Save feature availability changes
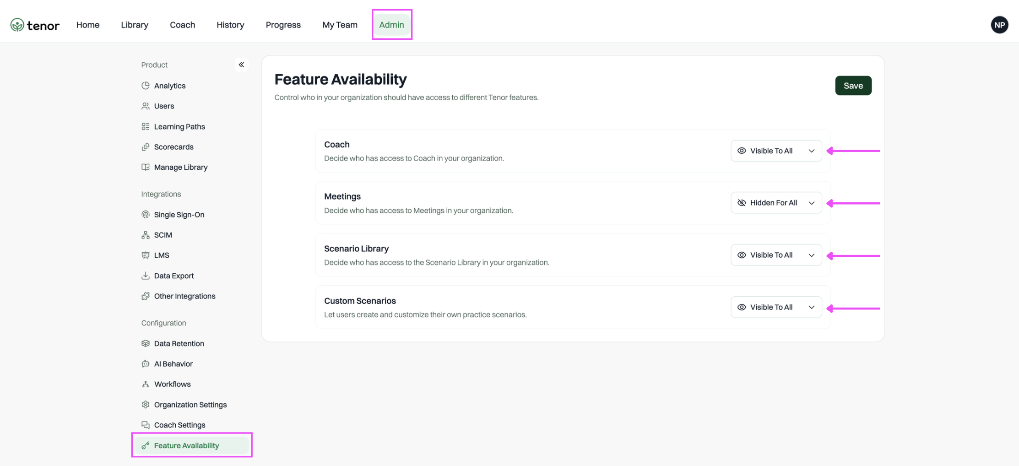Screen dimensions: 1019x466 pyautogui.click(x=853, y=86)
